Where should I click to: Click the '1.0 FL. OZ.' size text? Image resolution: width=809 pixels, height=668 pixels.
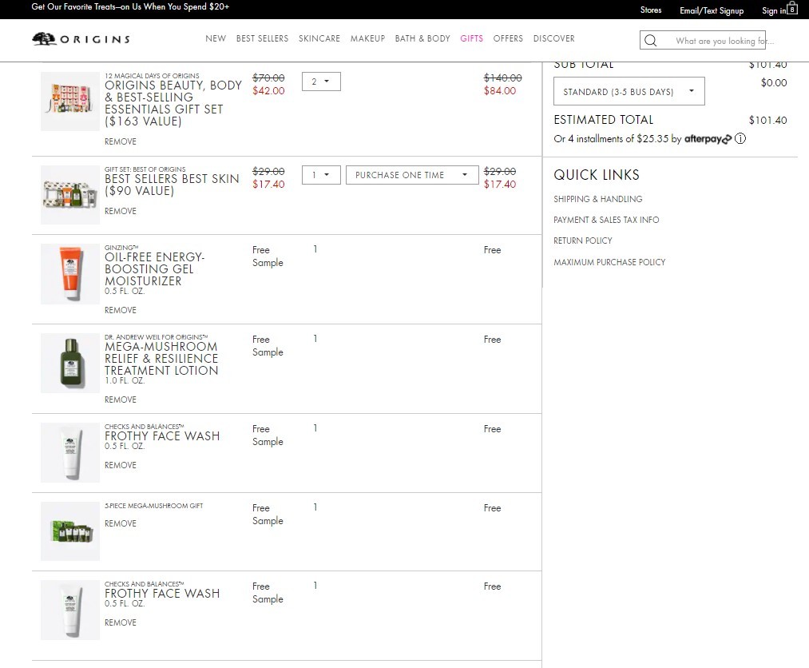[x=125, y=380]
